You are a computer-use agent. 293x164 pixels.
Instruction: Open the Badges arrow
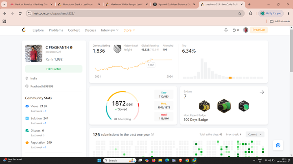click(x=262, y=92)
